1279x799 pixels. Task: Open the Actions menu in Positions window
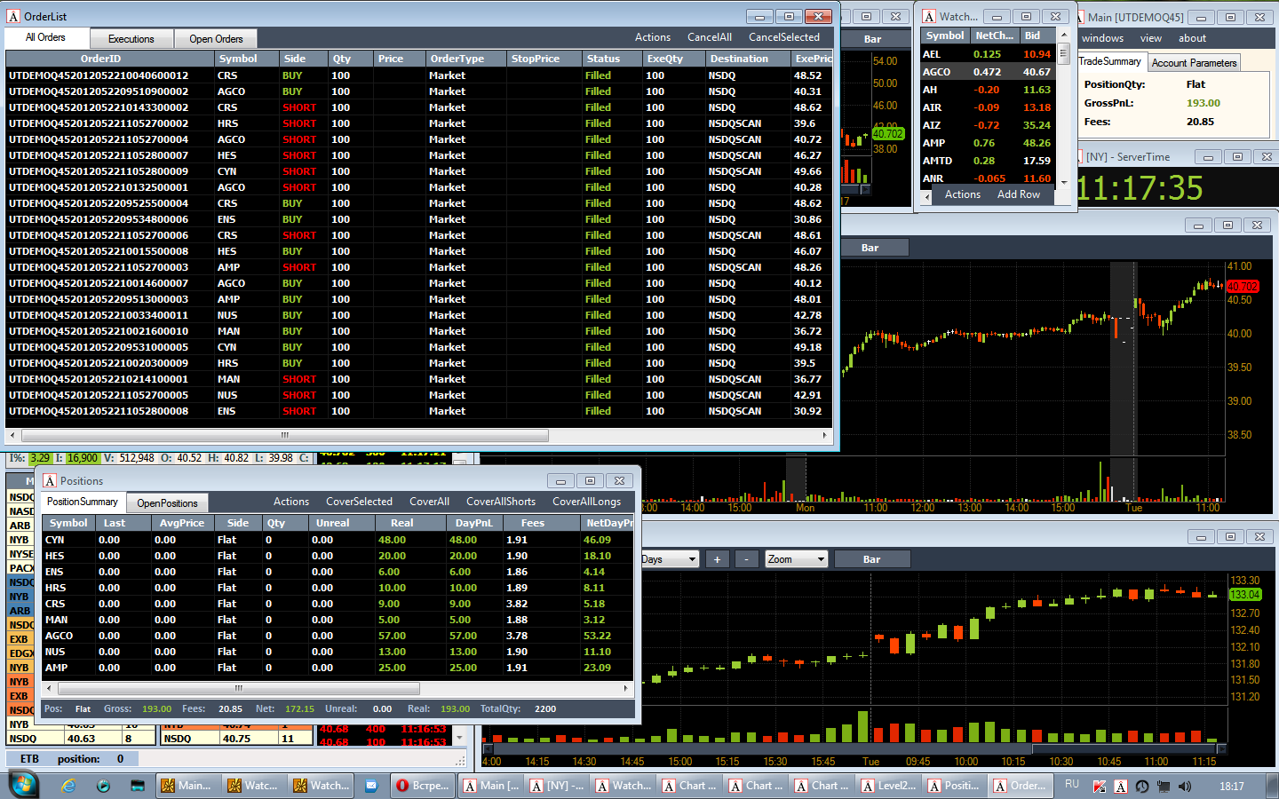[x=291, y=502]
